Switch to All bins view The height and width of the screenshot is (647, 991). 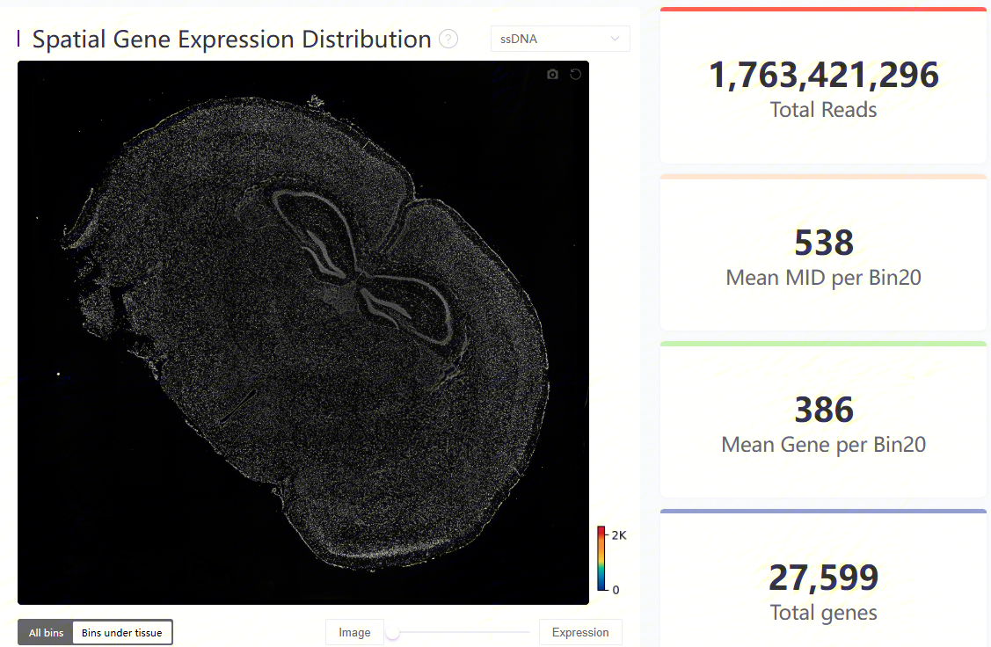pyautogui.click(x=46, y=632)
